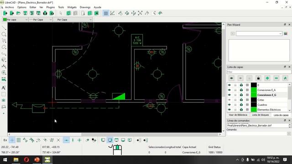Image resolution: width=292 pixels, height=164 pixels.
Task: Toggle snap on endpoints icon
Action: pos(25,140)
